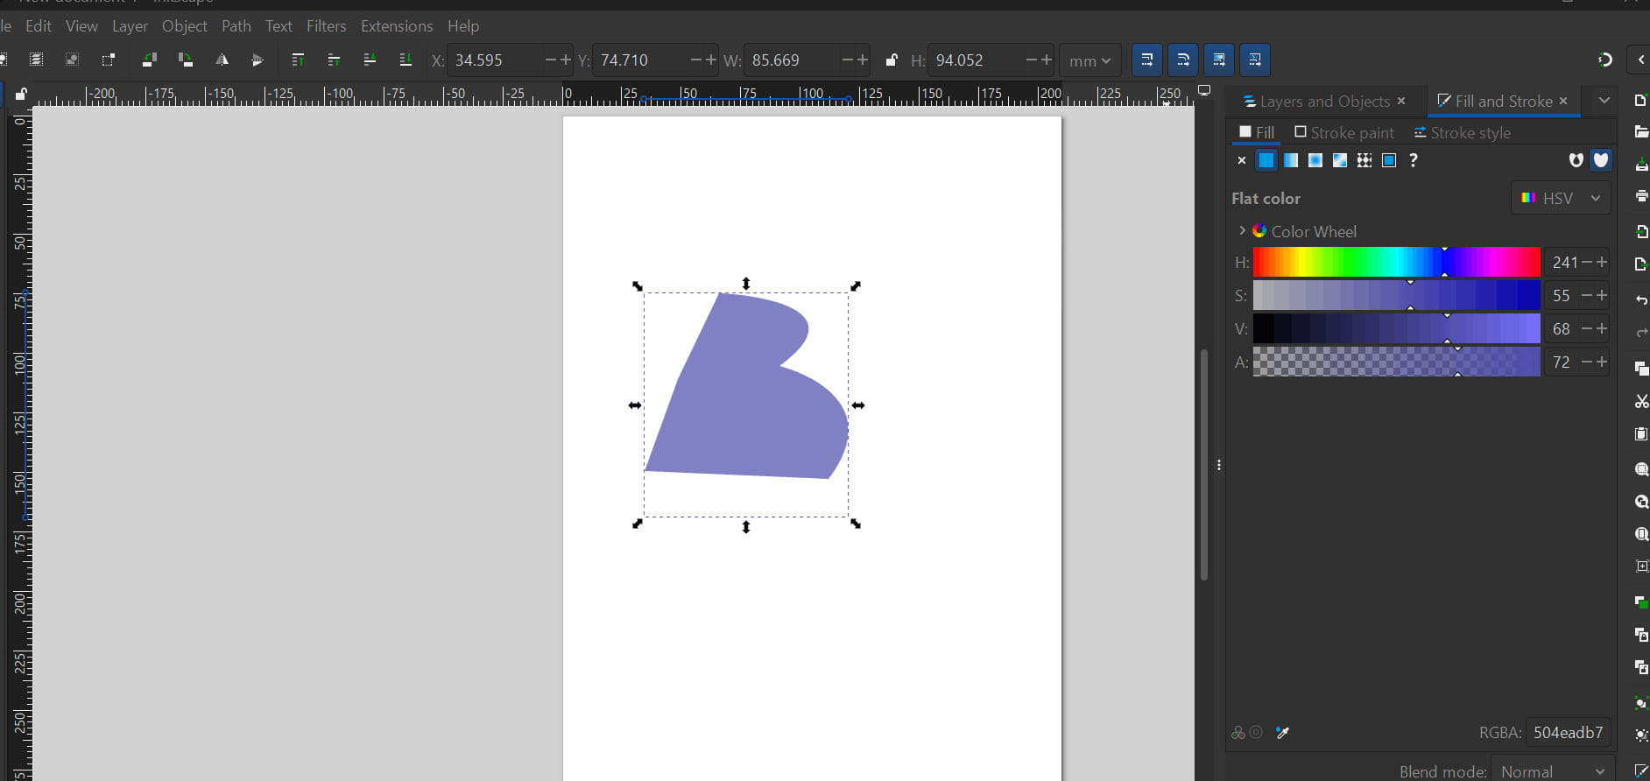Raise selection to top icon
Image resolution: width=1650 pixels, height=781 pixels.
pyautogui.click(x=298, y=60)
